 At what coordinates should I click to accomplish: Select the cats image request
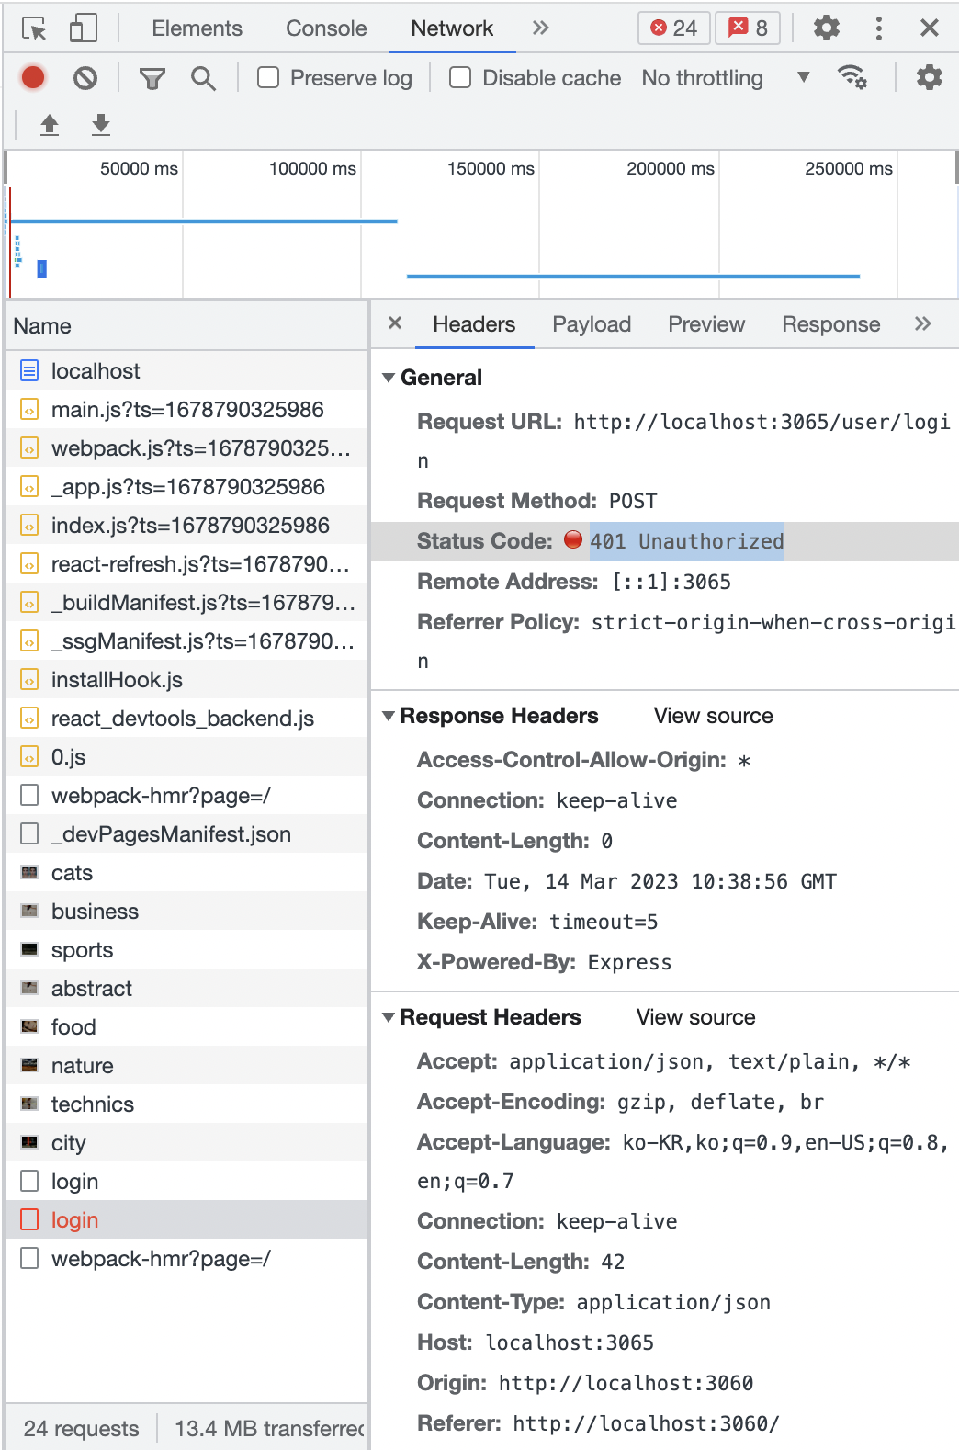[72, 873]
